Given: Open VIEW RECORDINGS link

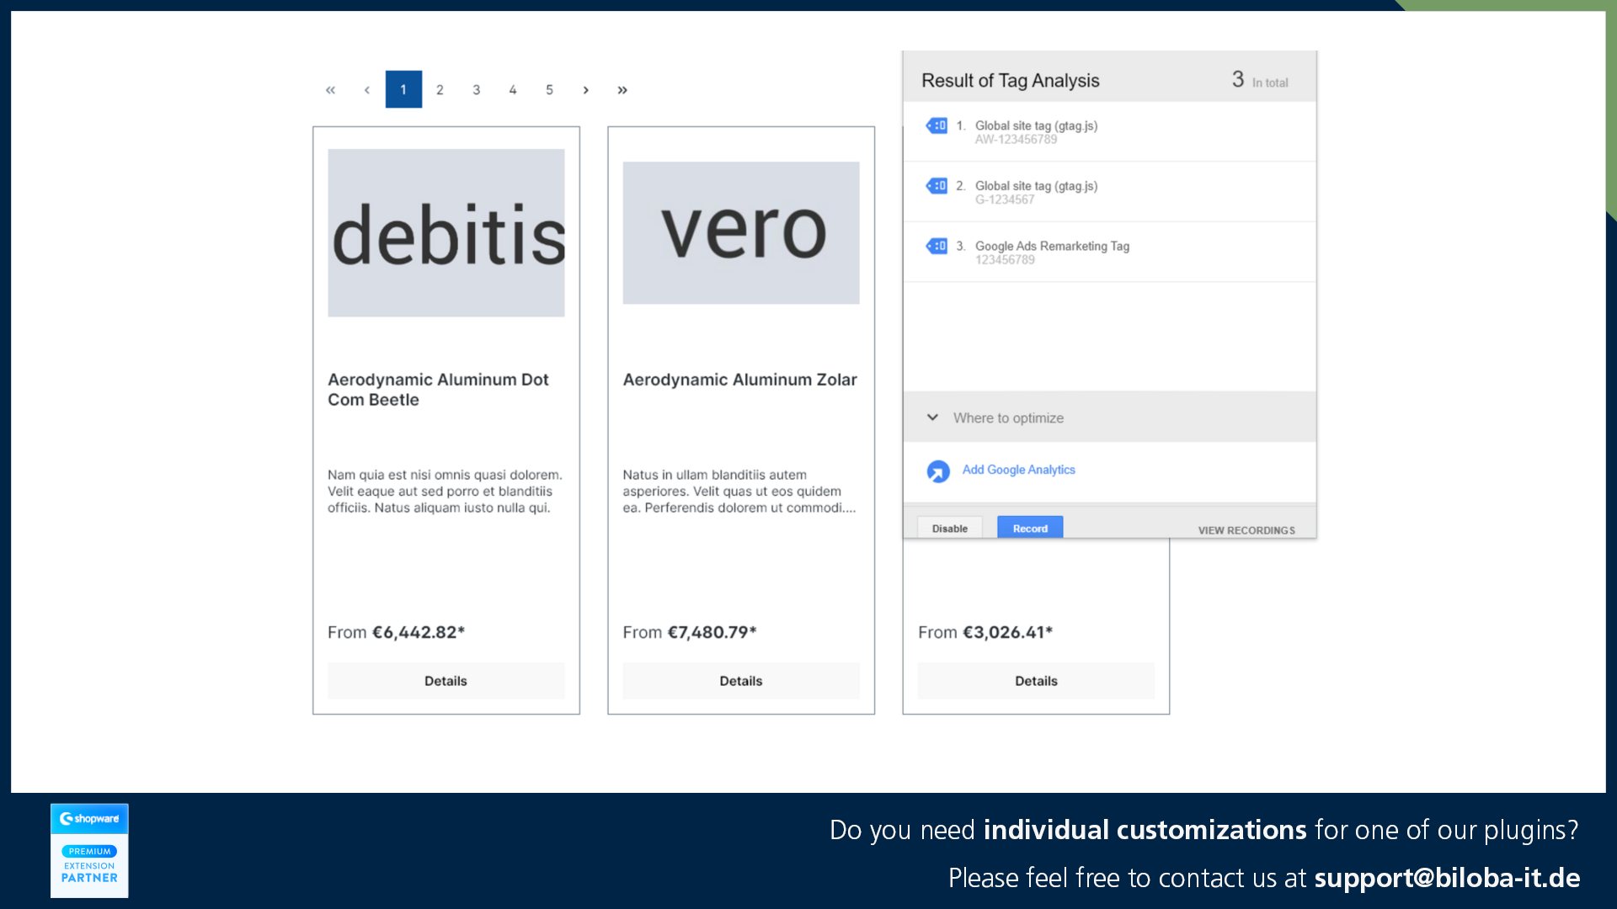Looking at the screenshot, I should pyautogui.click(x=1246, y=530).
